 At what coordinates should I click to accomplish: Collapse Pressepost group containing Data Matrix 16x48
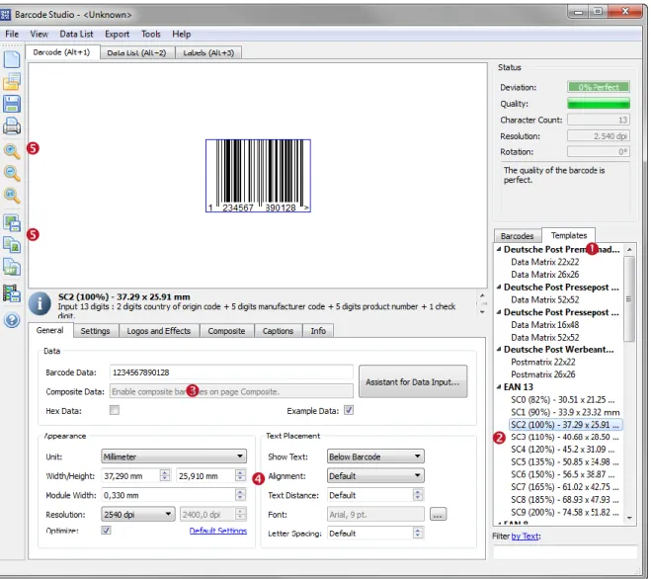pos(499,312)
